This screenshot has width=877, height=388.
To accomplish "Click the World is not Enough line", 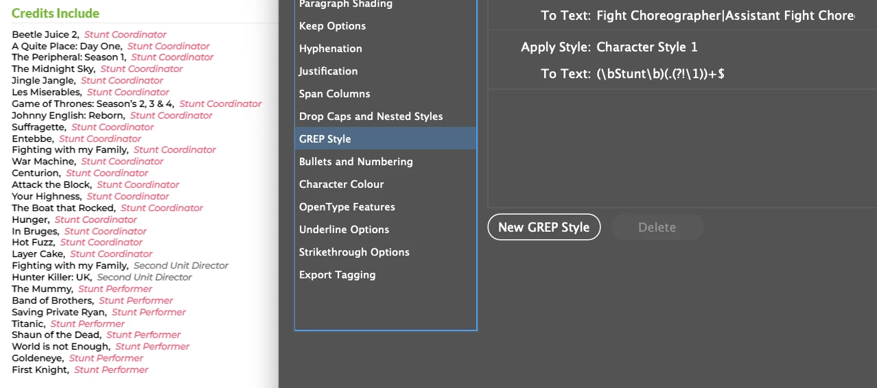I will 100,347.
